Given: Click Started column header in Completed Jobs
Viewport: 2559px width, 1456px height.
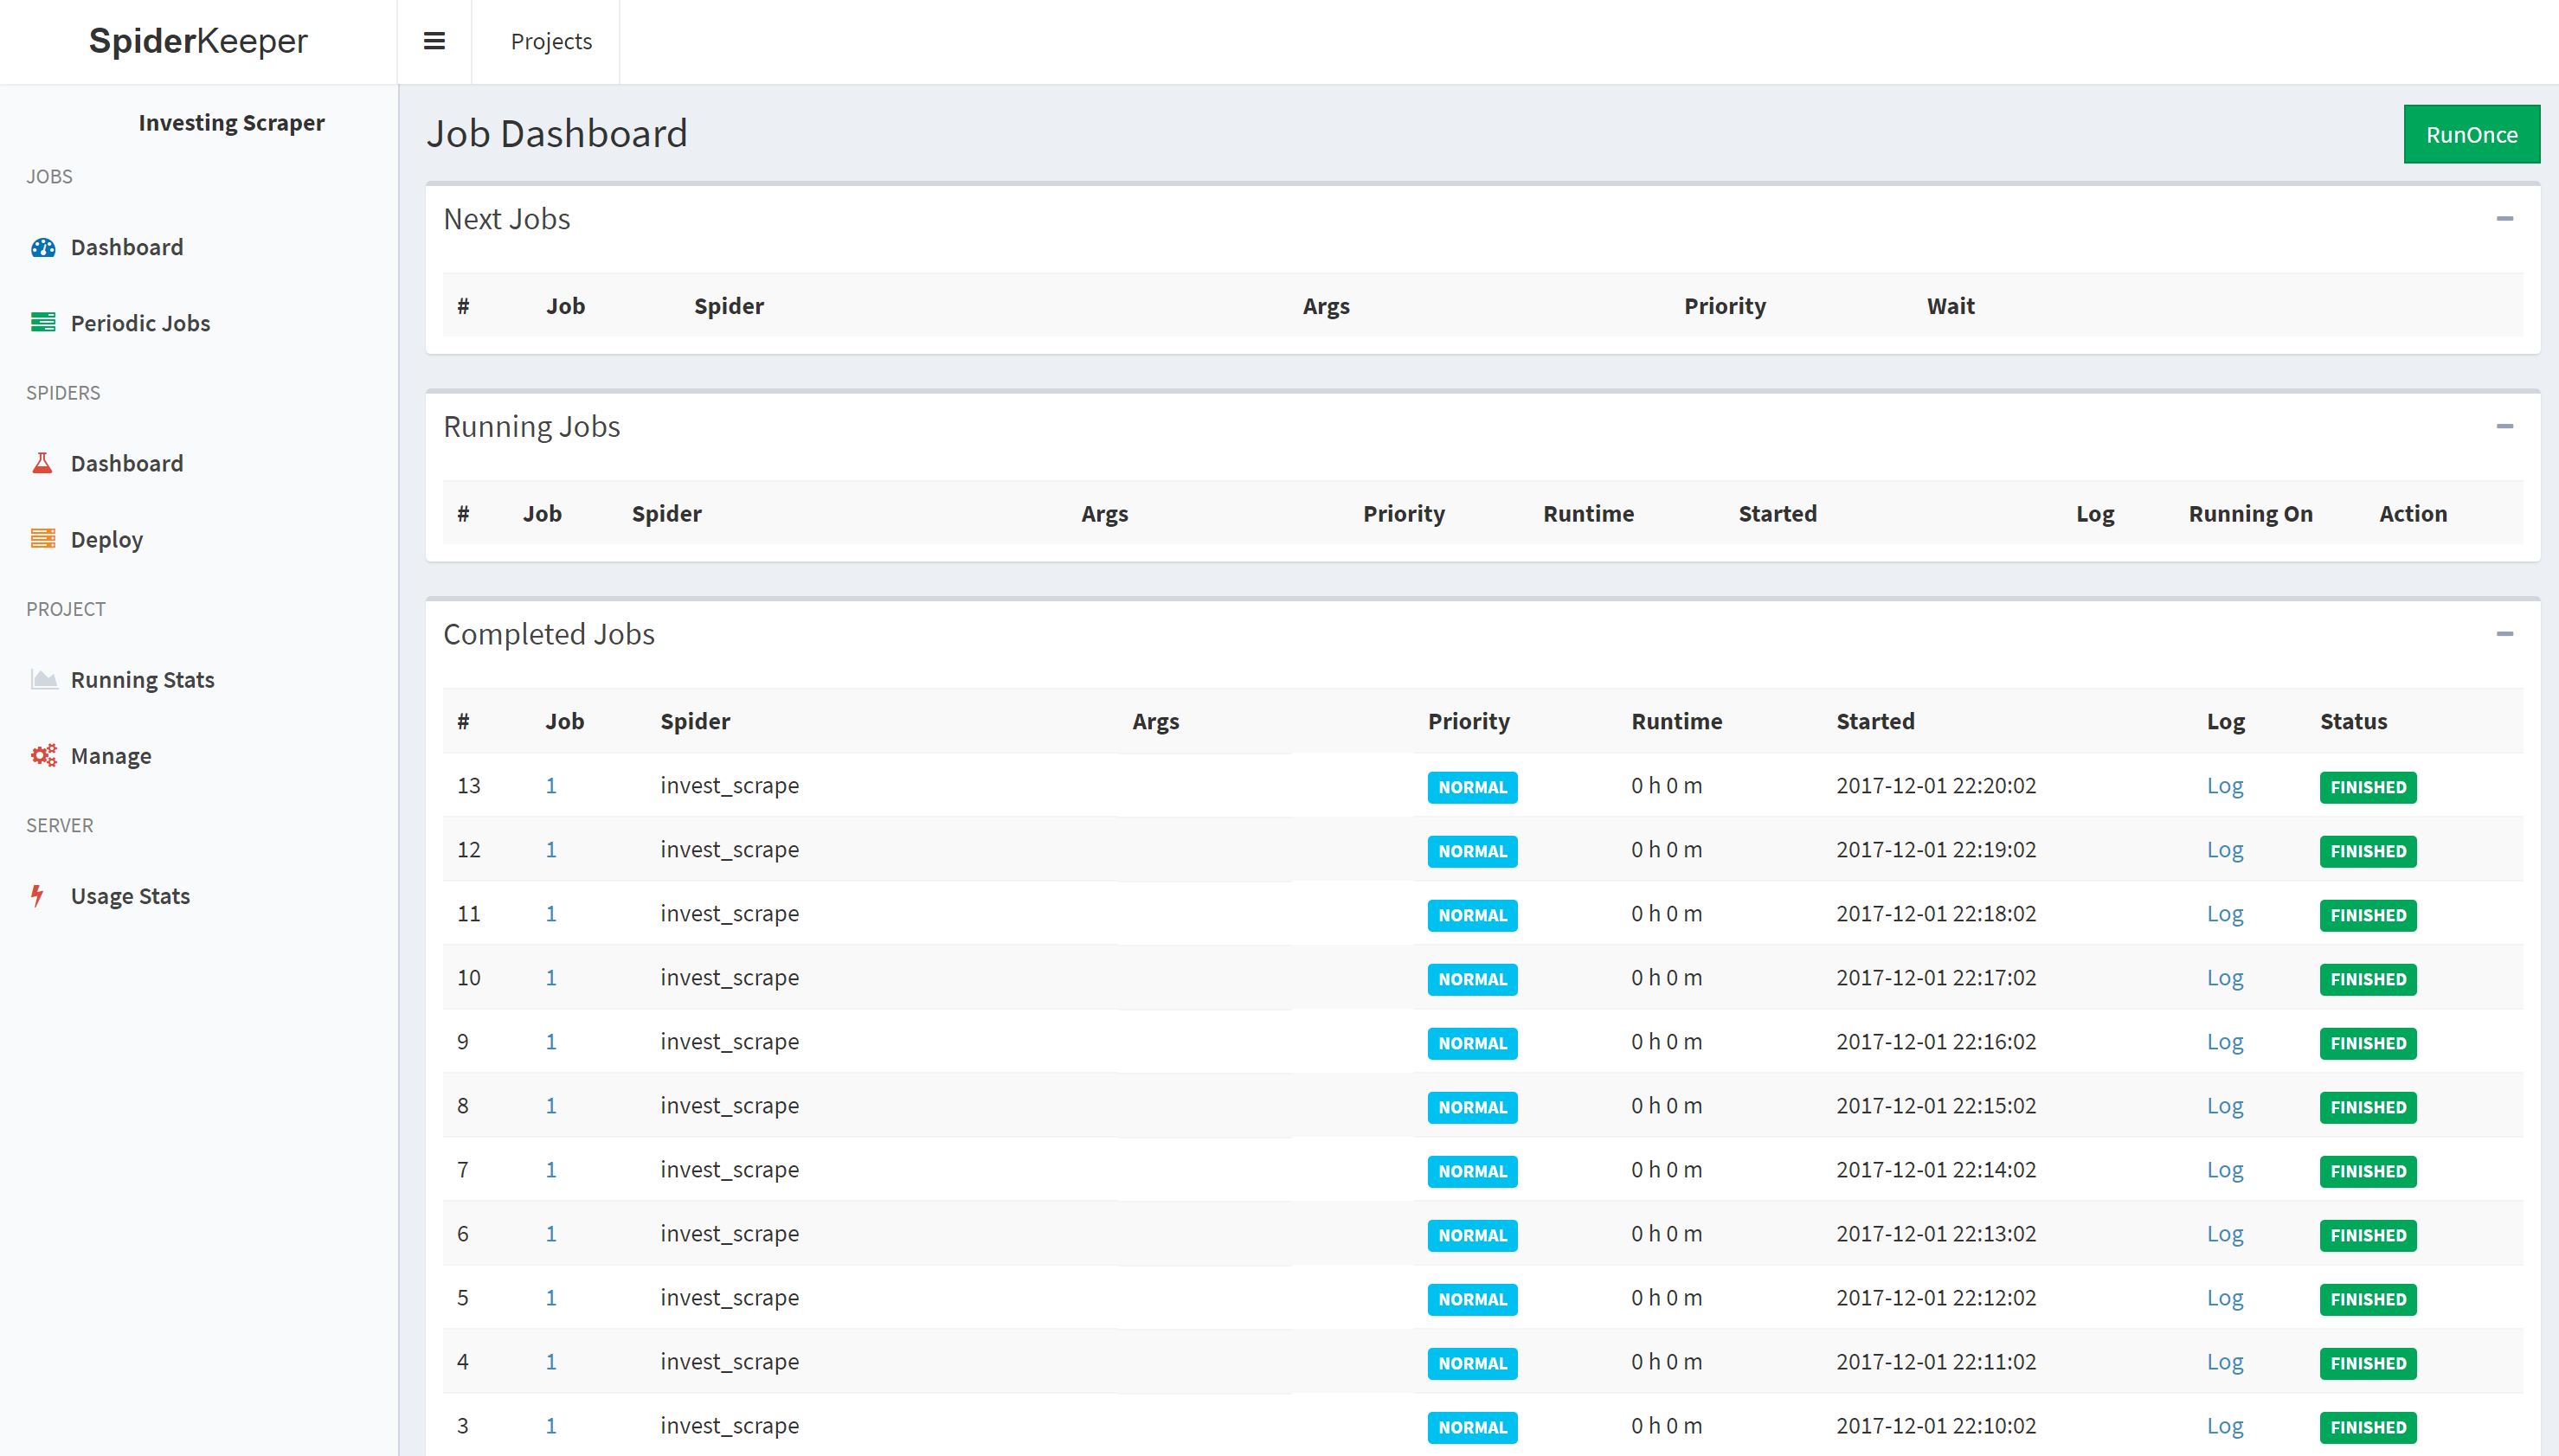Looking at the screenshot, I should tap(1875, 721).
